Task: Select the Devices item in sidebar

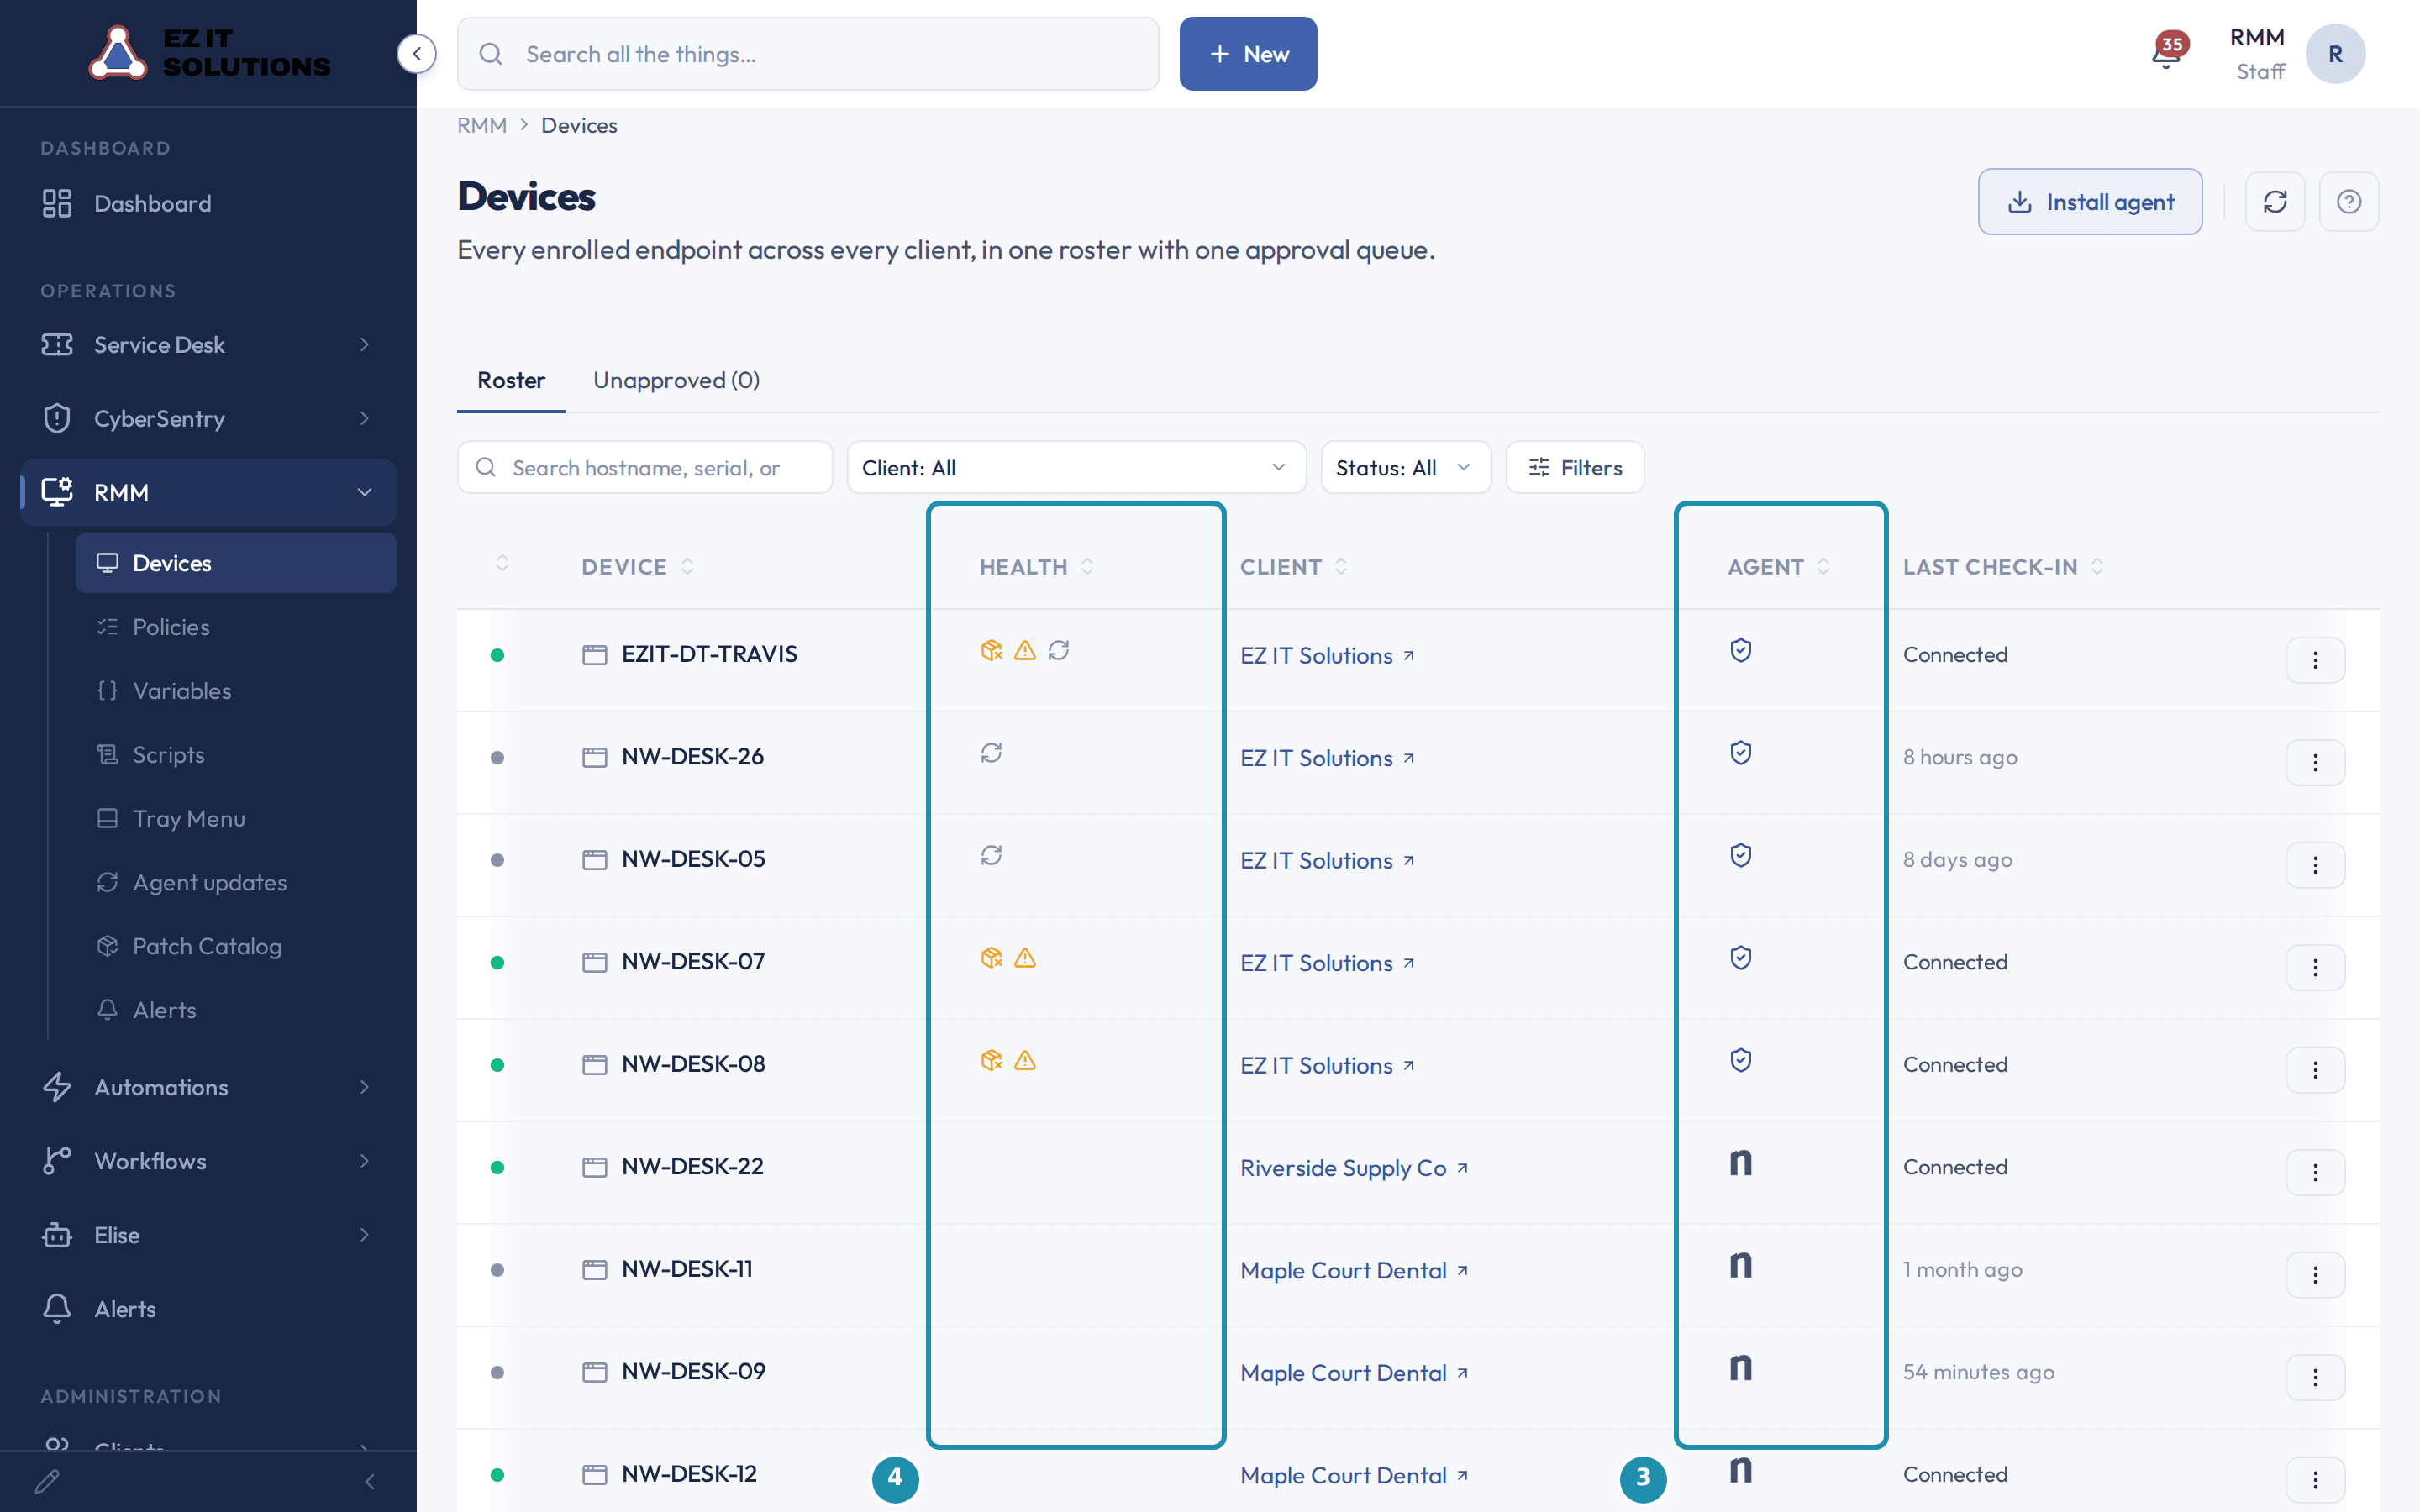Action: pos(236,564)
